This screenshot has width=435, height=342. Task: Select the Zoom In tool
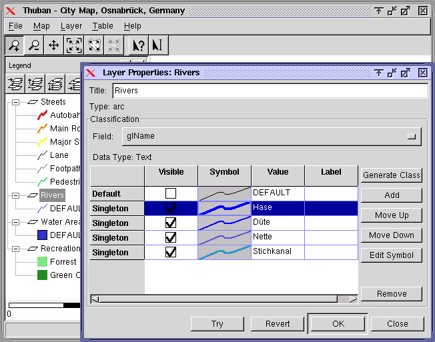coord(15,45)
